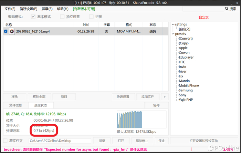
Task: Switch to the 进度状态 tab
Action: pos(41,105)
